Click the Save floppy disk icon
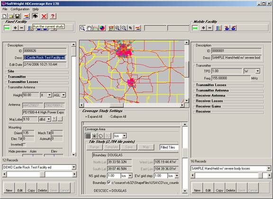 pyautogui.click(x=18, y=16)
